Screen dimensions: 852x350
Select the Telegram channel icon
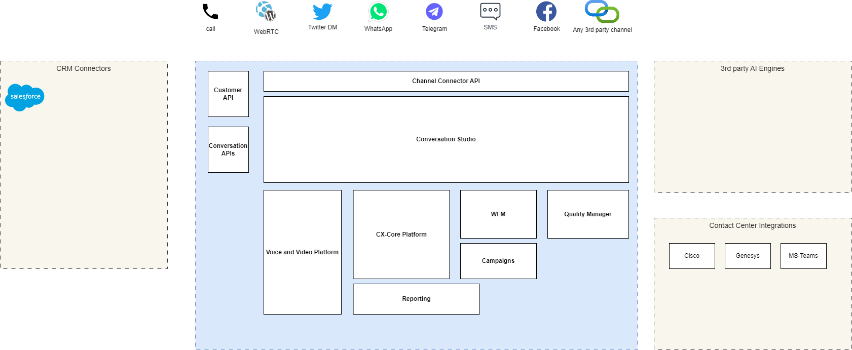[x=434, y=11]
